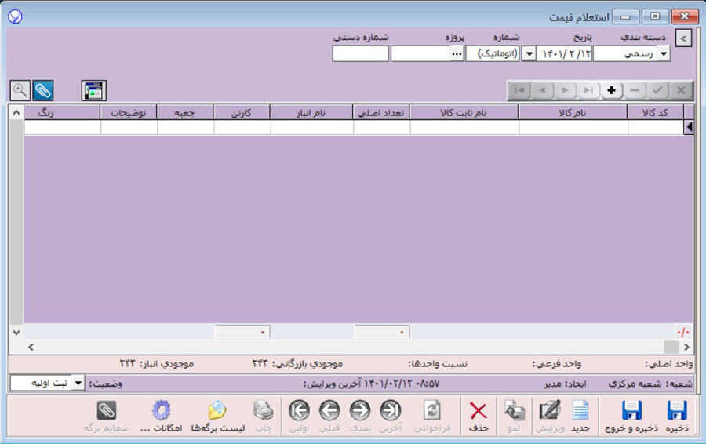Click the side panel arrow button near دسته بندی
The image size is (706, 444).
[x=683, y=38]
